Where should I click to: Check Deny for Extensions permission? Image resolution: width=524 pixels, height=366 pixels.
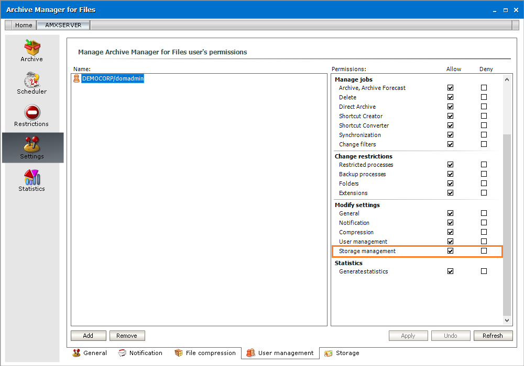click(484, 192)
